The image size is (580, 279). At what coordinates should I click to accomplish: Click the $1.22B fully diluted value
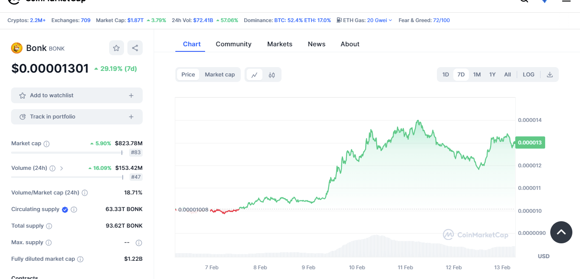pyautogui.click(x=133, y=259)
